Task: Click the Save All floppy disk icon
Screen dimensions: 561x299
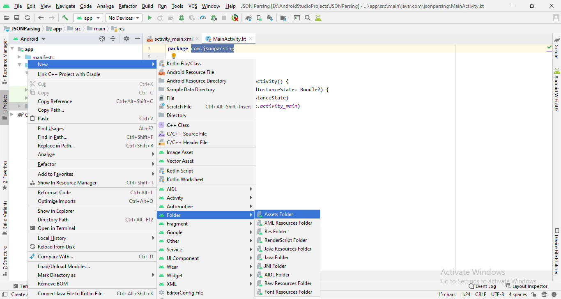Action: [x=17, y=18]
